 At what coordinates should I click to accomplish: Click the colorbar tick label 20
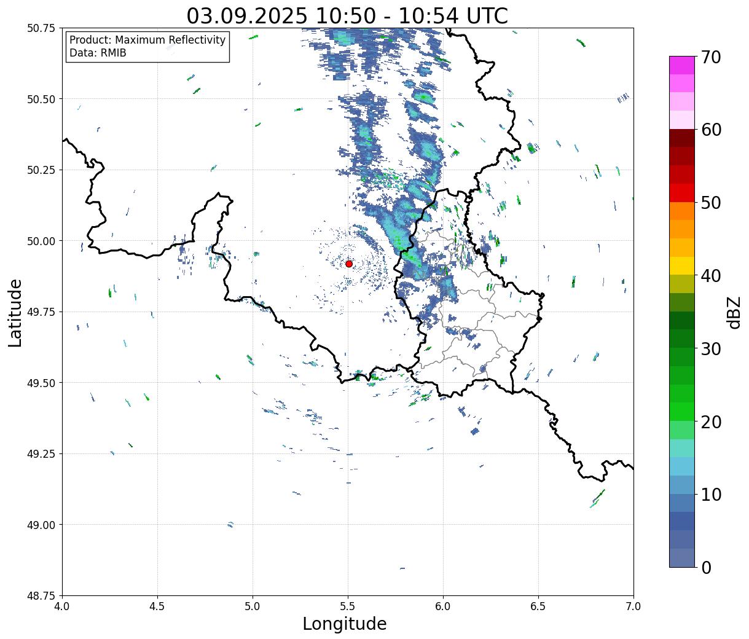tap(711, 422)
